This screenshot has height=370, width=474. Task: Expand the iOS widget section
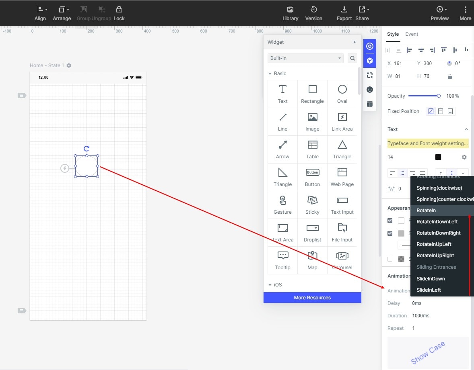(275, 284)
